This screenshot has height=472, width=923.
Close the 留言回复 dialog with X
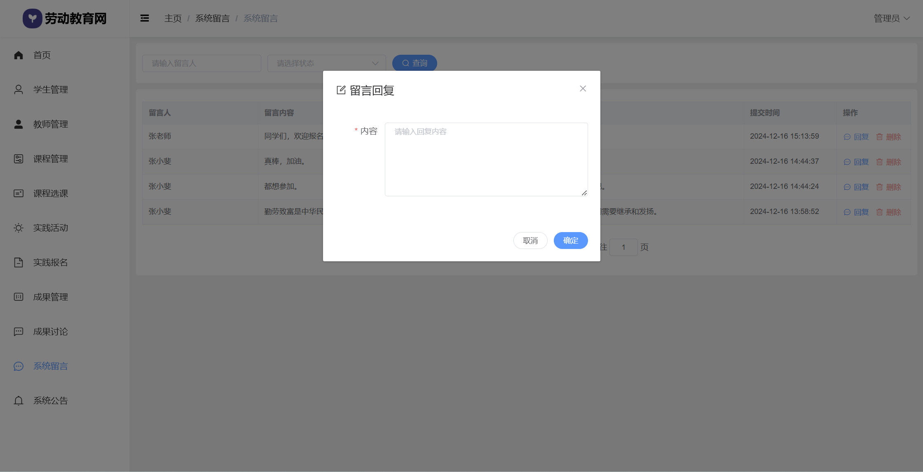pos(583,88)
